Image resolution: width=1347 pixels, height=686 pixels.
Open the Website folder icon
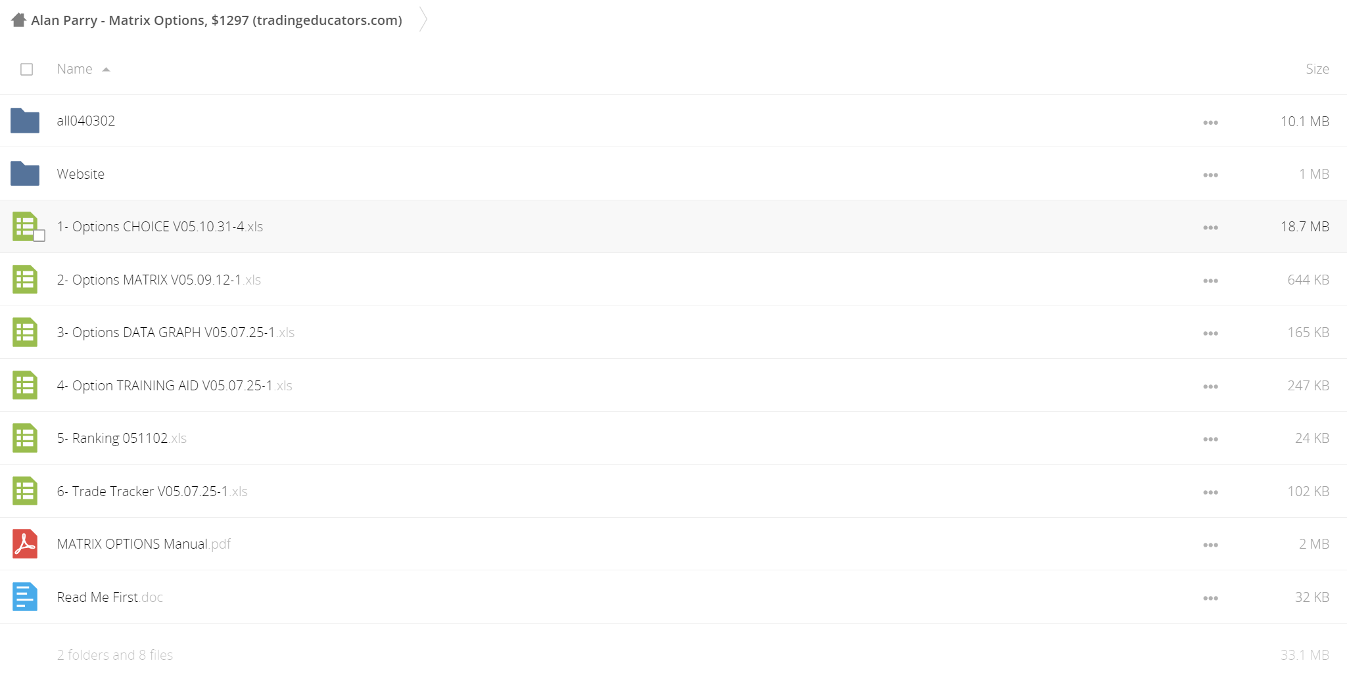(25, 173)
